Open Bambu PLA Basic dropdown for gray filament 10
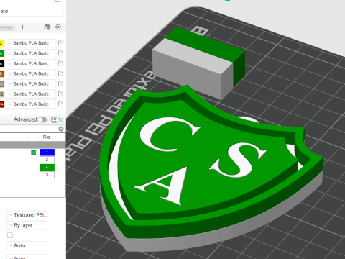 pos(31,83)
